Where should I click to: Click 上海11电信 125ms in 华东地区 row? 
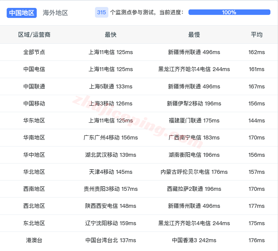point(111,121)
